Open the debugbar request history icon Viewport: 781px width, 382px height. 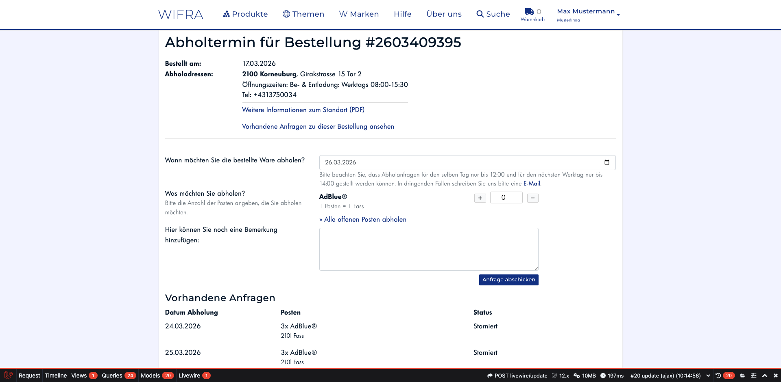[718, 376]
